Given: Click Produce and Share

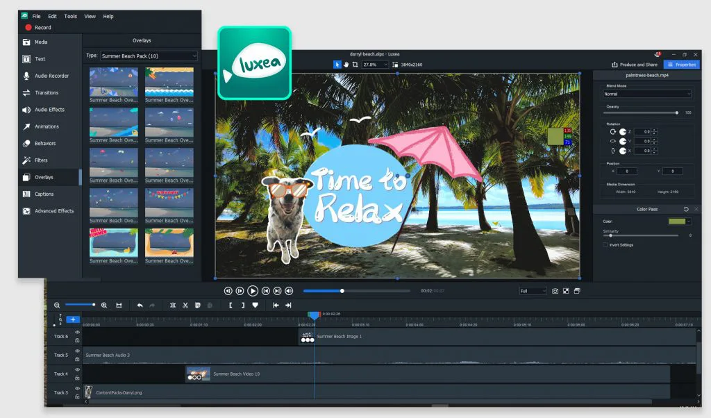Looking at the screenshot, I should coord(635,65).
